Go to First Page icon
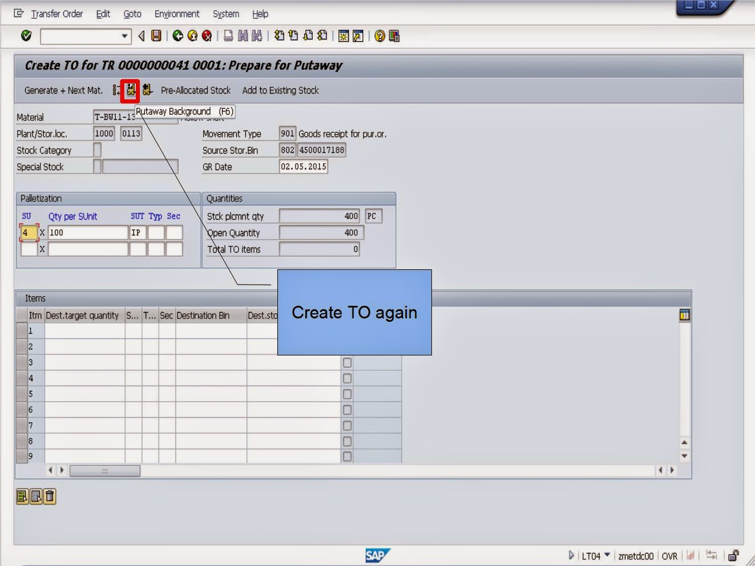This screenshot has height=566, width=755. (279, 36)
